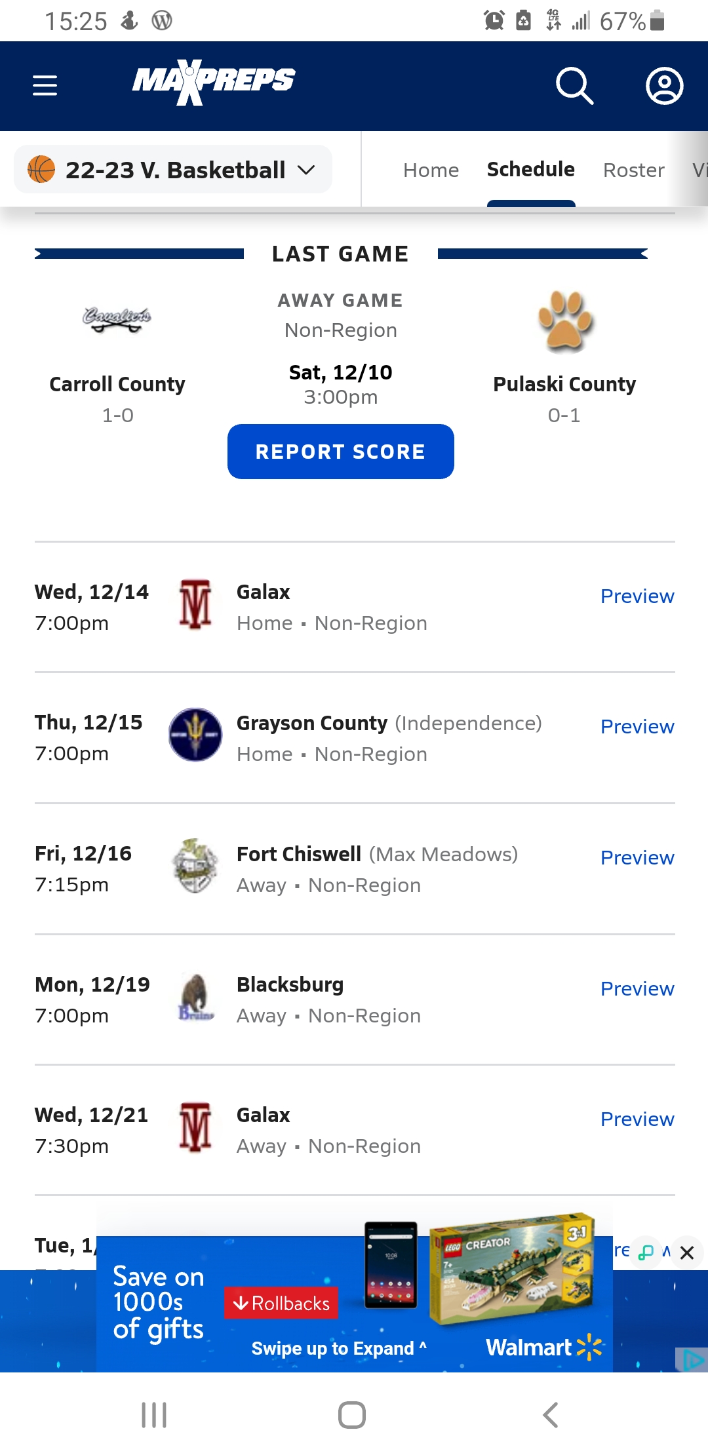Open the hamburger navigation menu
Image resolution: width=708 pixels, height=1455 pixels.
pos(45,85)
